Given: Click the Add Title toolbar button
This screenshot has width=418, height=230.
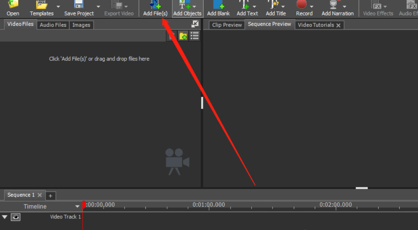Looking at the screenshot, I should pyautogui.click(x=275, y=9).
